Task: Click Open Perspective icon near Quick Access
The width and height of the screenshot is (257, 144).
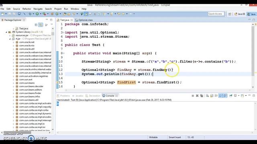Action: (230, 14)
